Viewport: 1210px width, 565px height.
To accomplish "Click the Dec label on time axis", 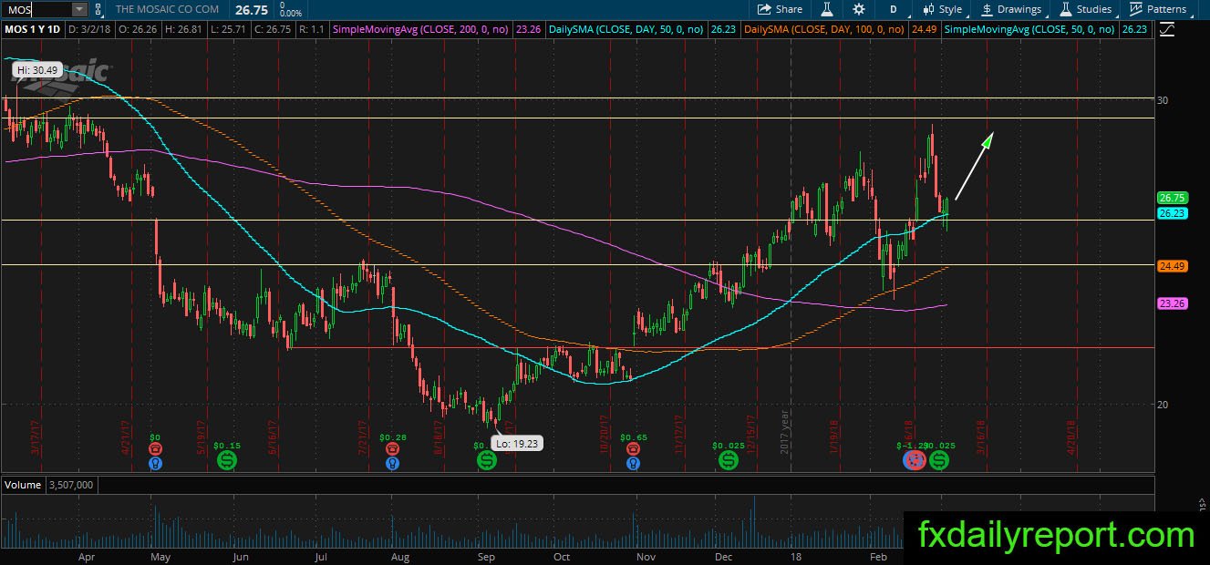I will (724, 556).
